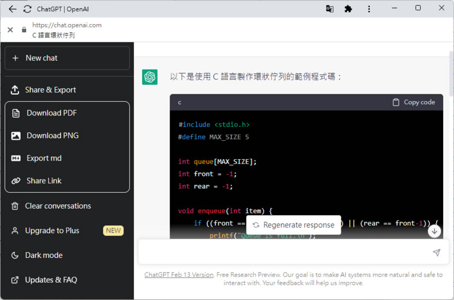This screenshot has width=454, height=300.
Task: Click the code line 'int front = -1;'
Action: (208, 174)
